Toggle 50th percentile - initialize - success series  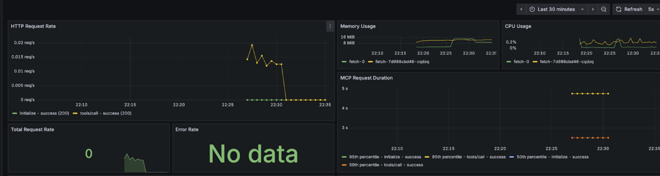point(553,157)
